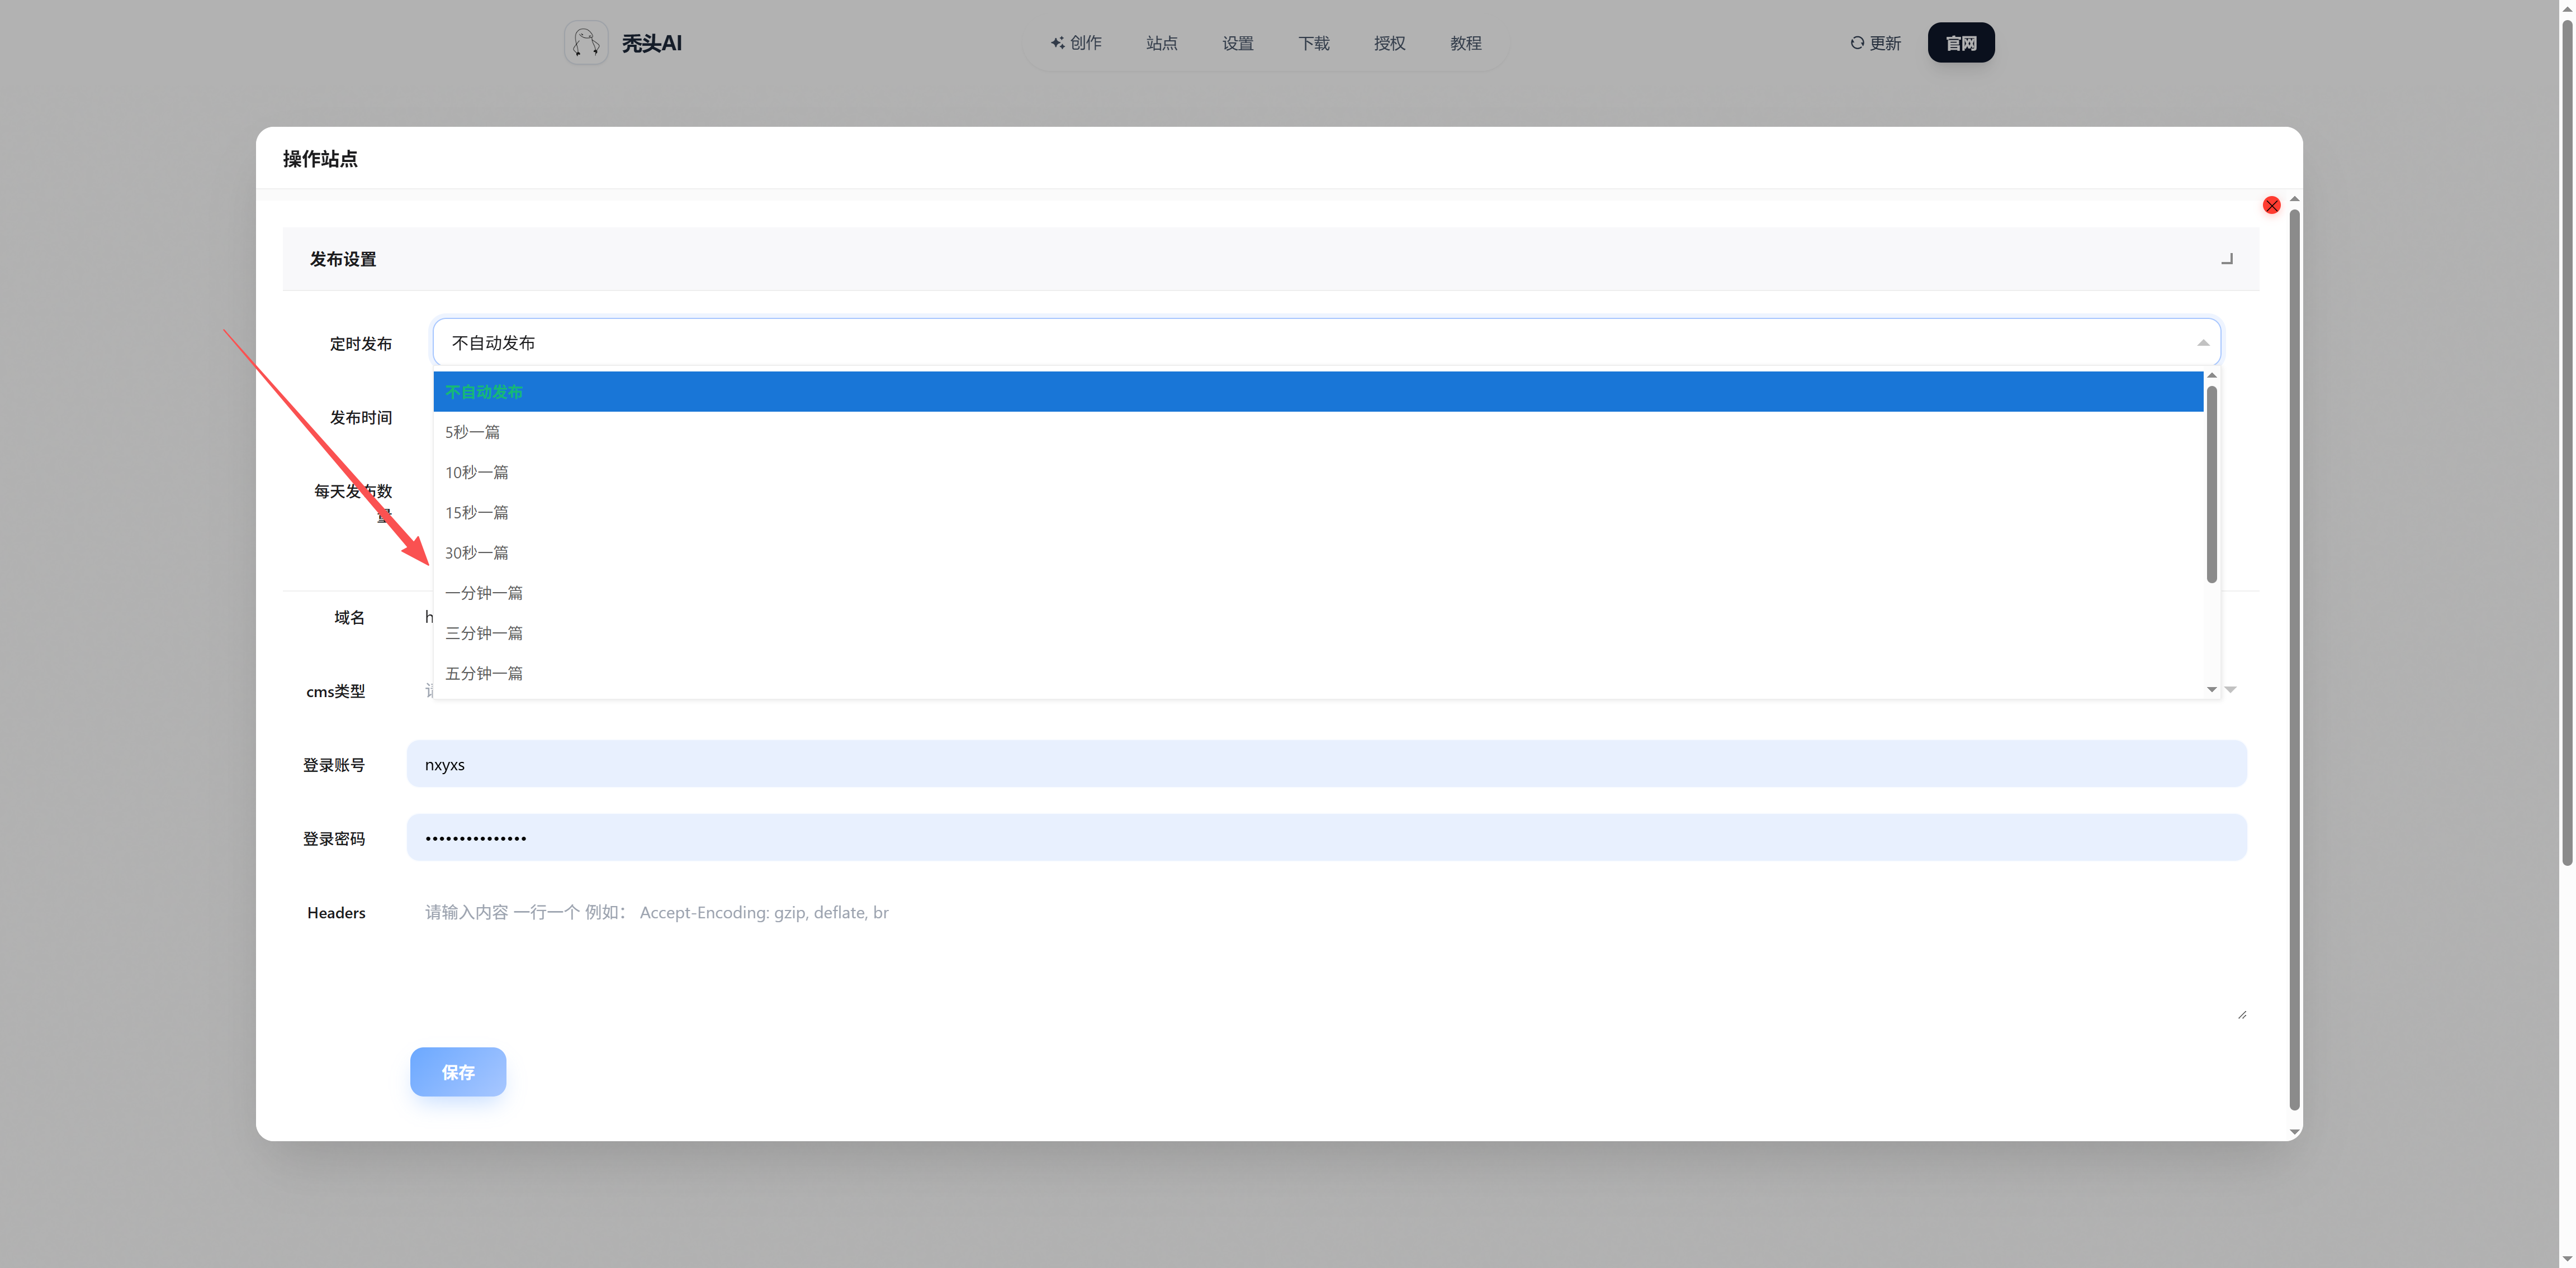The height and width of the screenshot is (1268, 2576).
Task: Open the 教程 navigation item
Action: click(x=1465, y=43)
